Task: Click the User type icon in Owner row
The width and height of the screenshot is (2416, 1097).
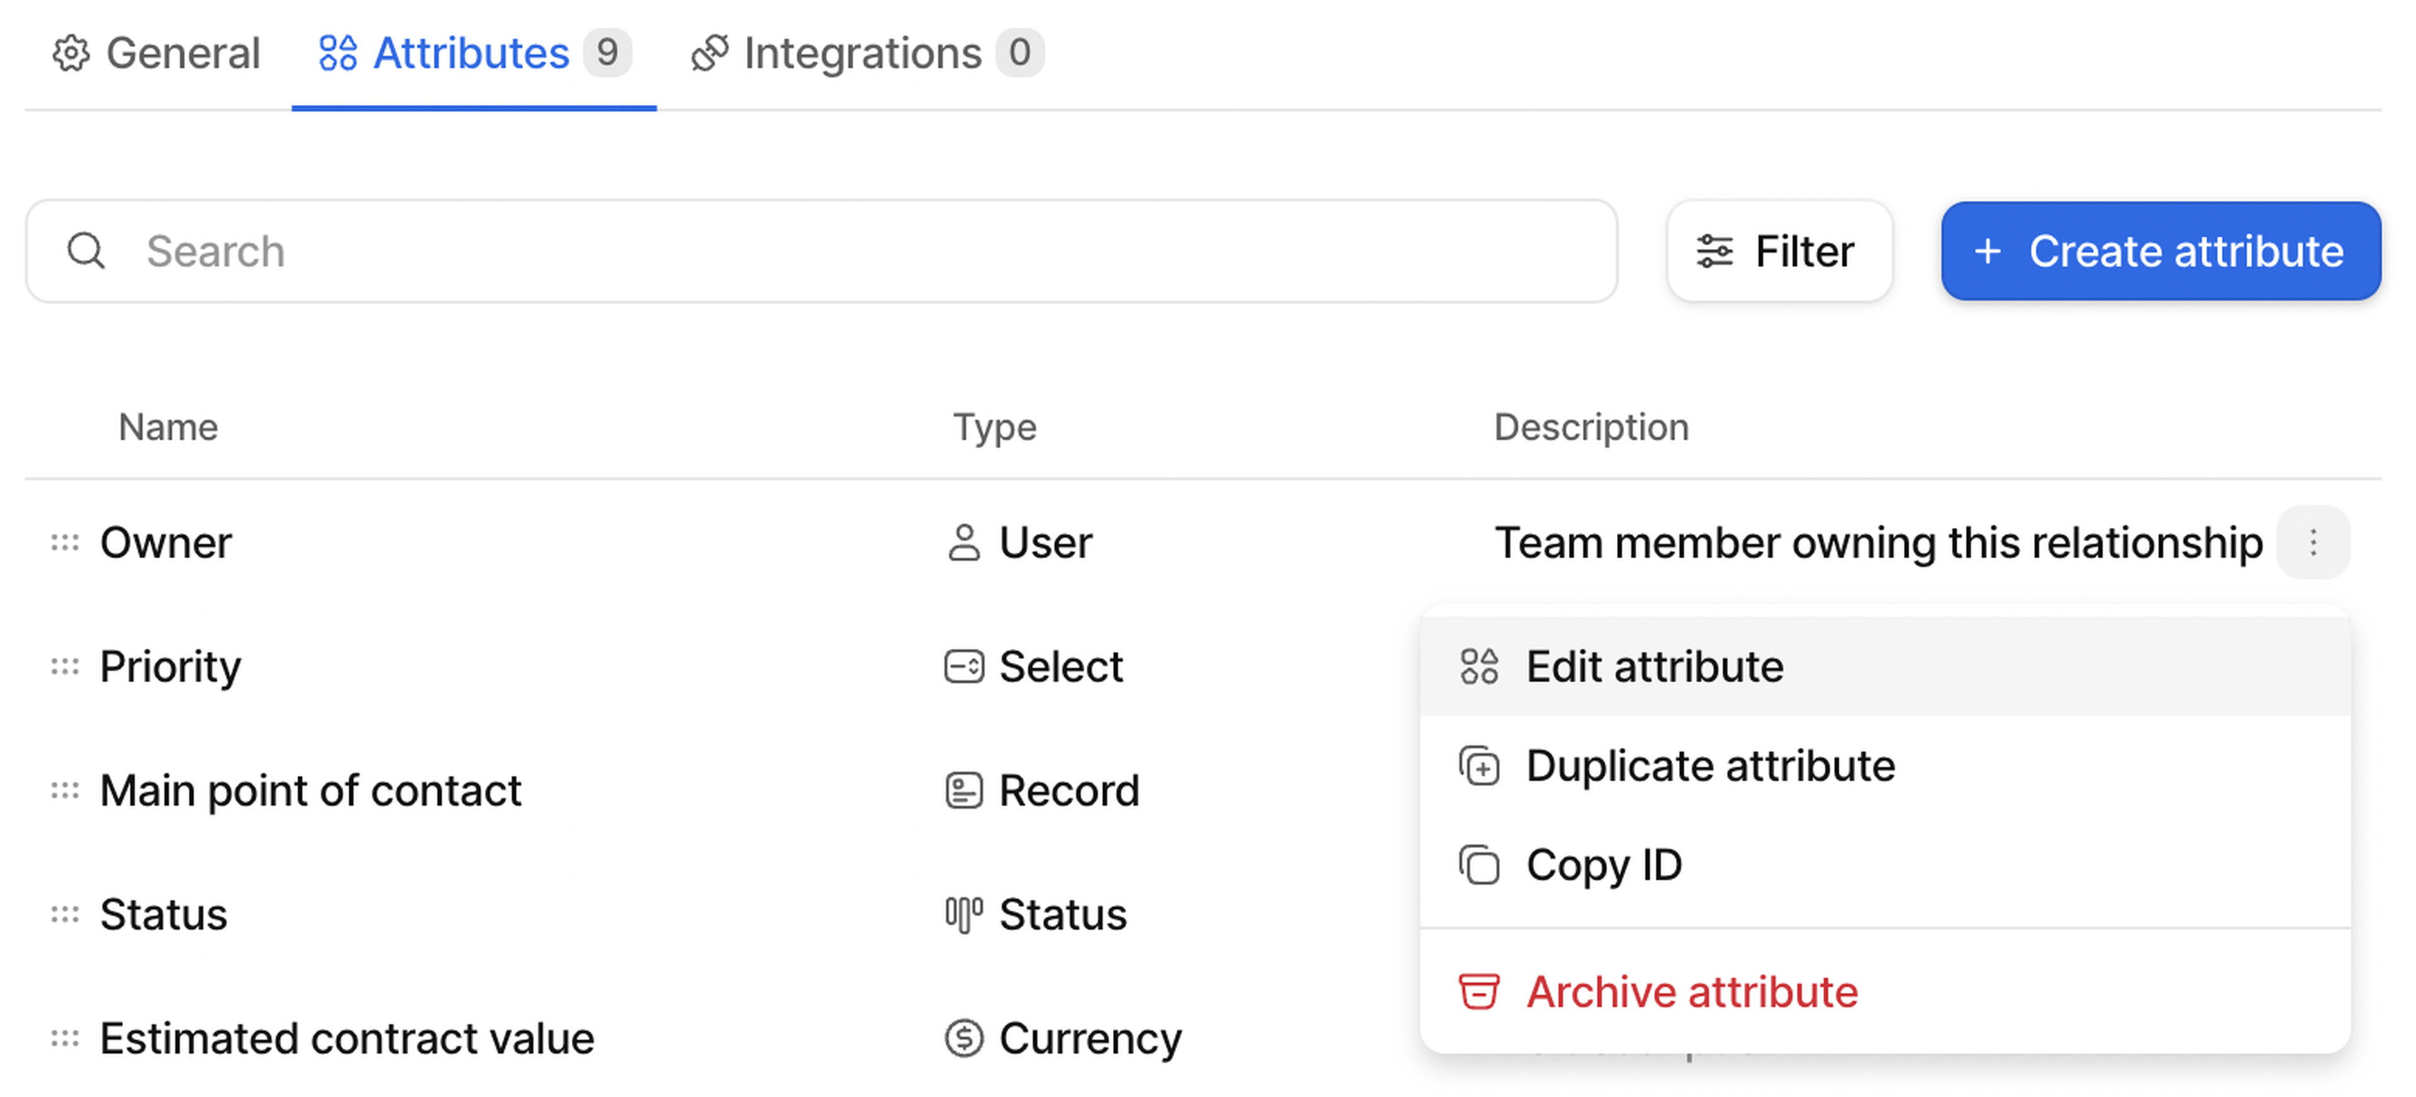Action: 963,543
